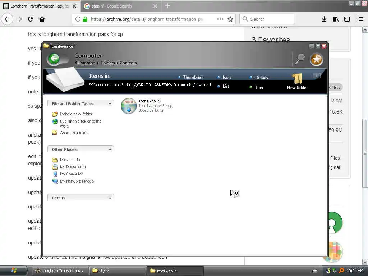This screenshot has width=368, height=276.
Task: Select the Details view option
Action: (259, 78)
